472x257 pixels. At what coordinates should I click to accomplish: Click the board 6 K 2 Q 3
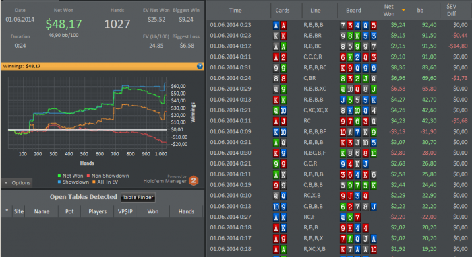[x=358, y=57]
